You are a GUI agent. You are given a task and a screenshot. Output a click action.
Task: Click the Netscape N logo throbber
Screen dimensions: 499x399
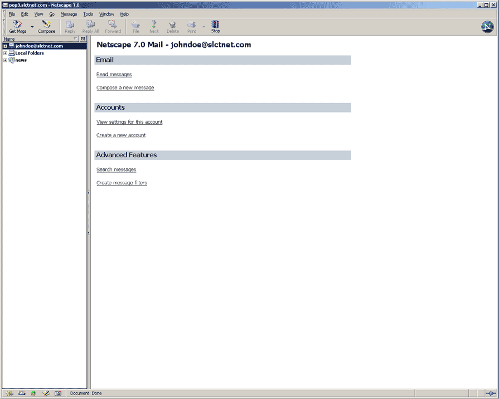click(x=487, y=27)
